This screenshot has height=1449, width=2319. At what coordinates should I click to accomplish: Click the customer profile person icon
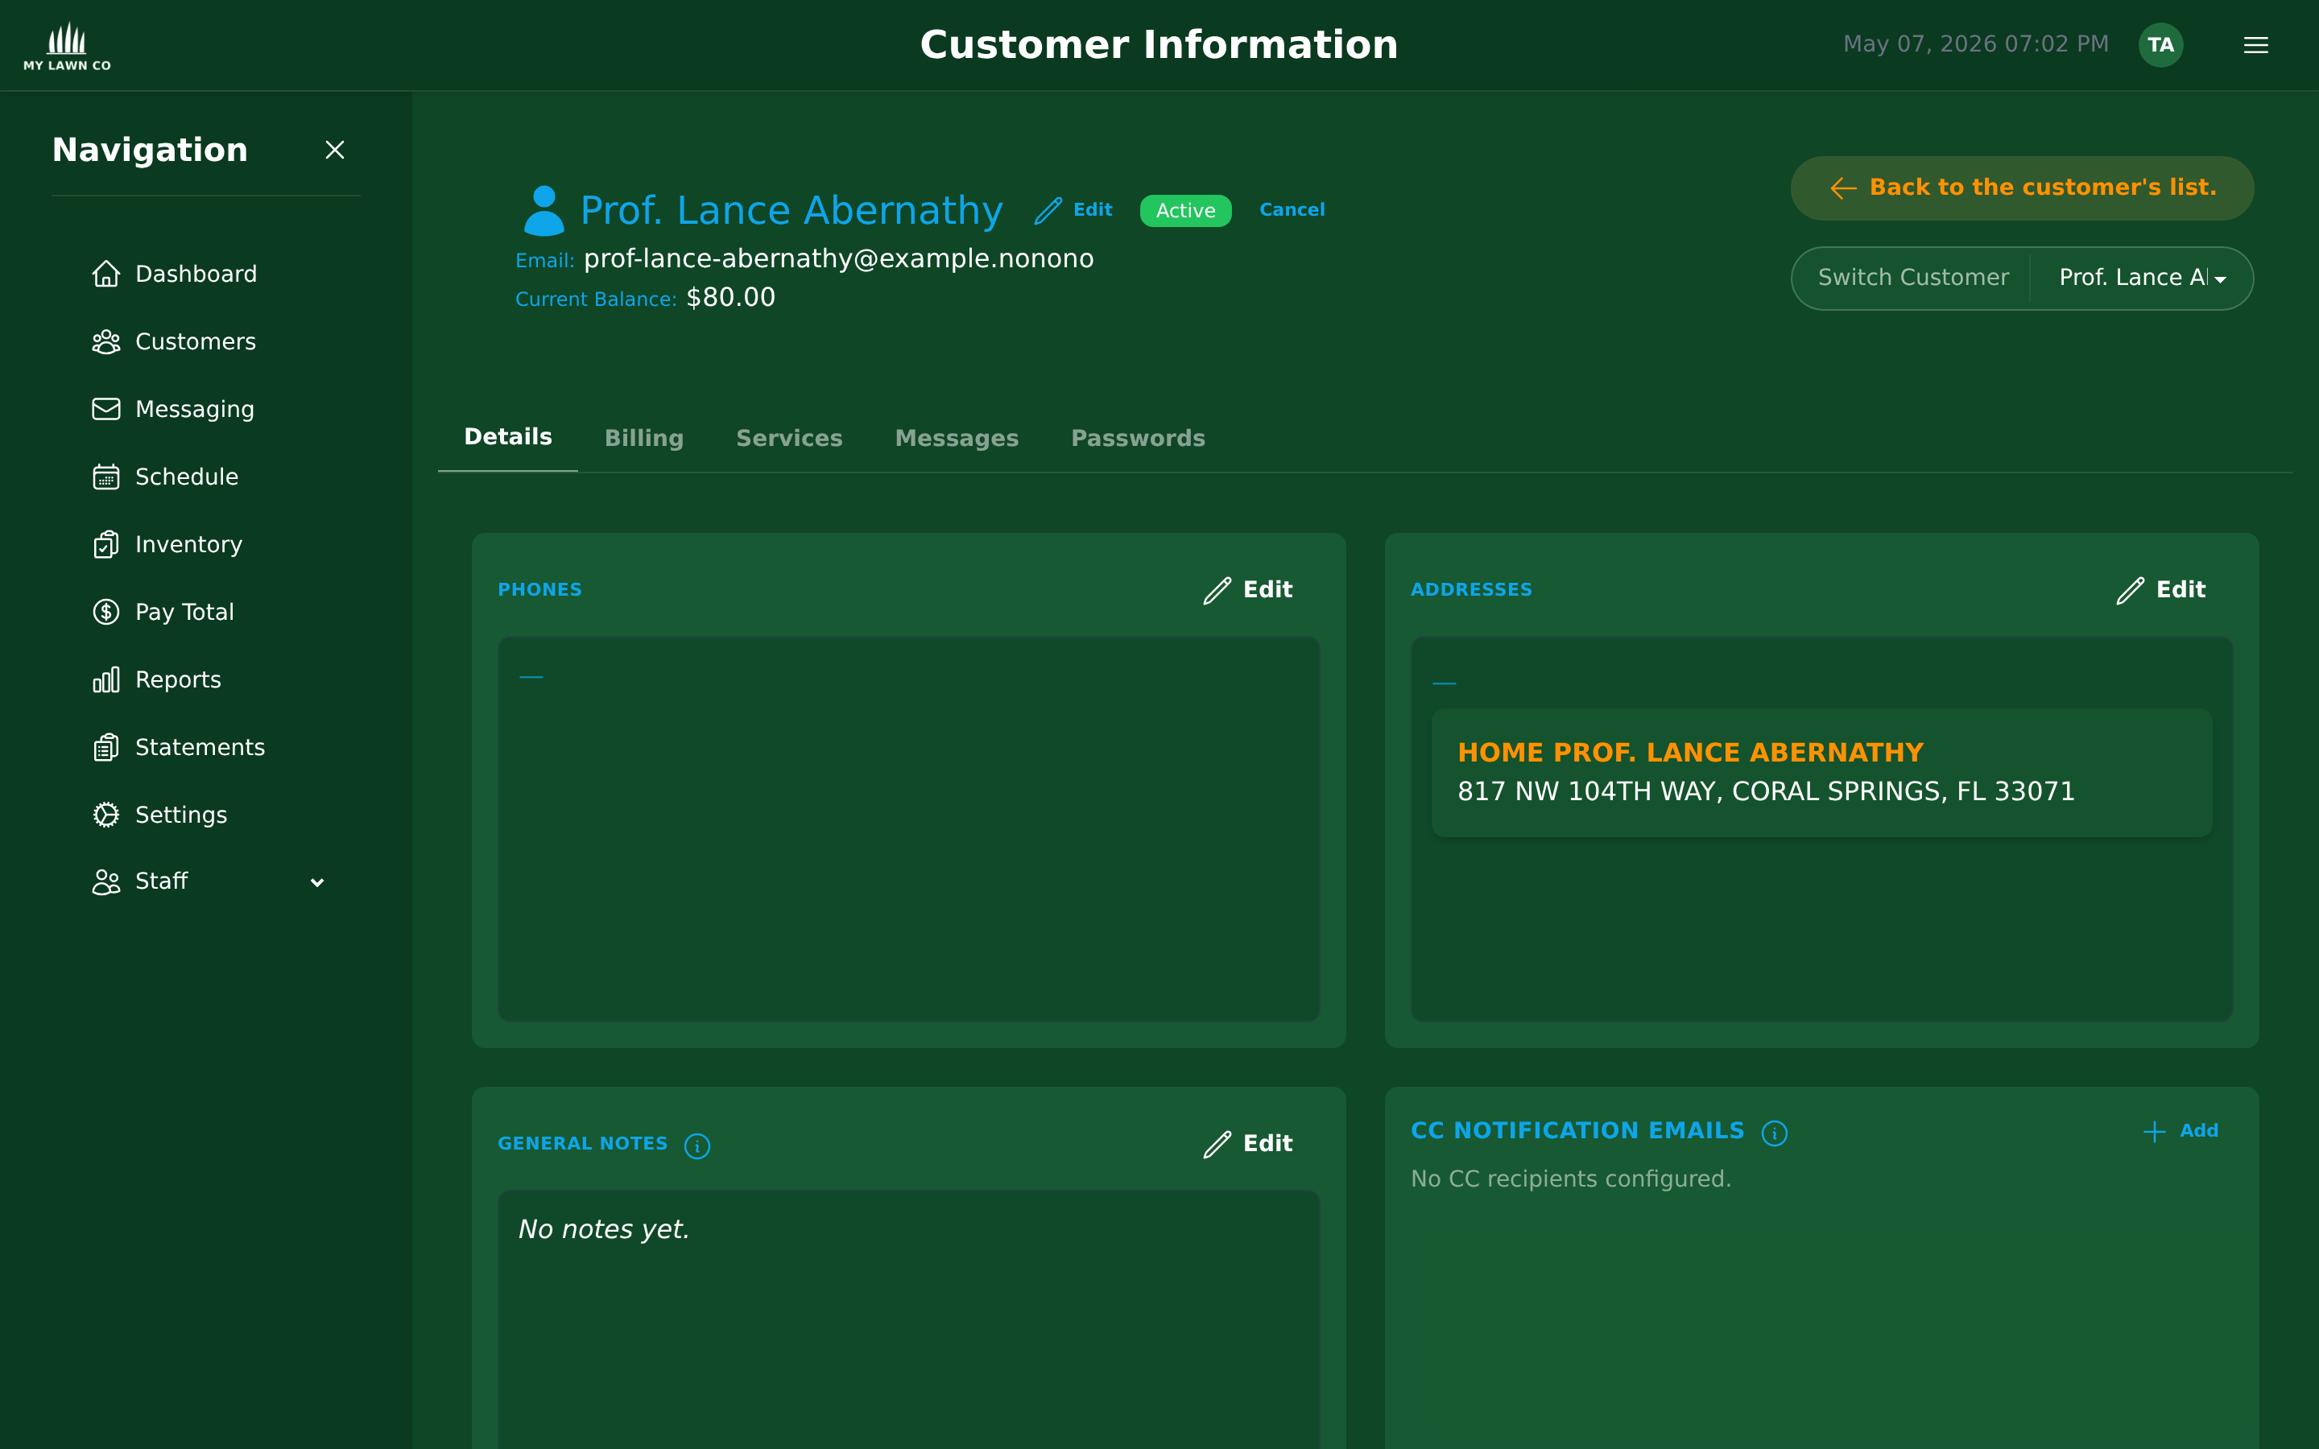point(544,211)
